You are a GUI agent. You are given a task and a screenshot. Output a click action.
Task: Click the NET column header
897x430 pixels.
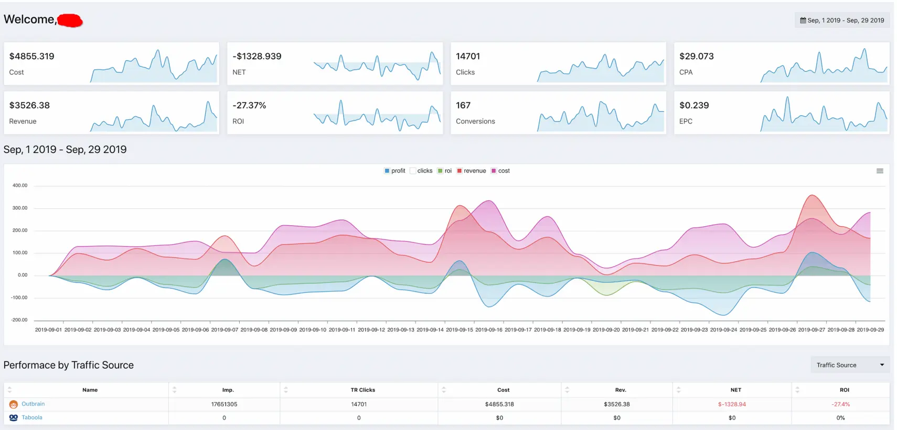pyautogui.click(x=735, y=390)
